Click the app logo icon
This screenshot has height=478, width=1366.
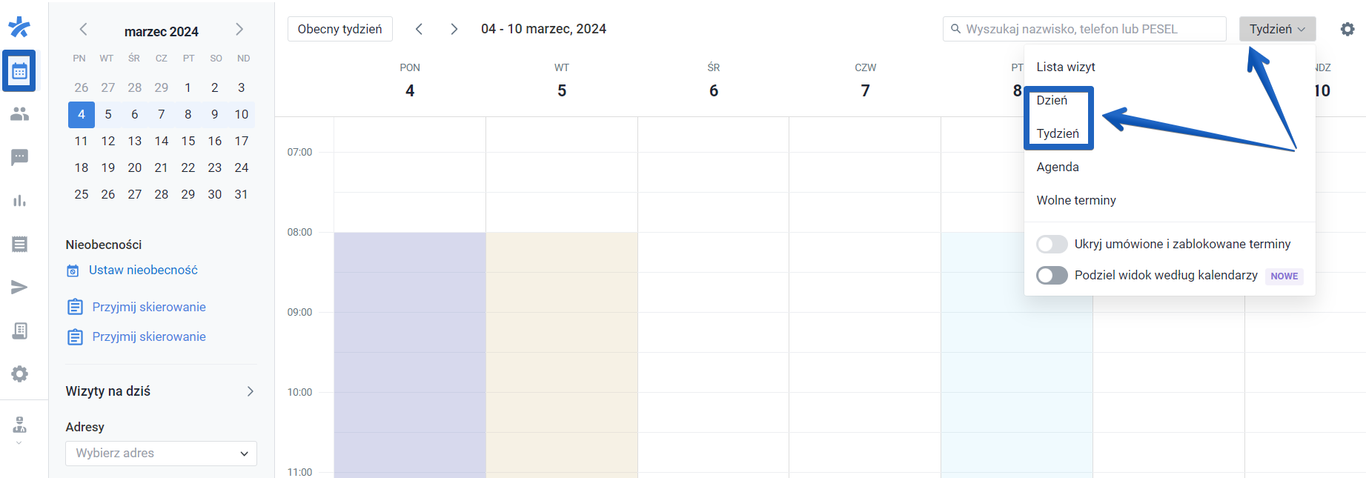(19, 27)
